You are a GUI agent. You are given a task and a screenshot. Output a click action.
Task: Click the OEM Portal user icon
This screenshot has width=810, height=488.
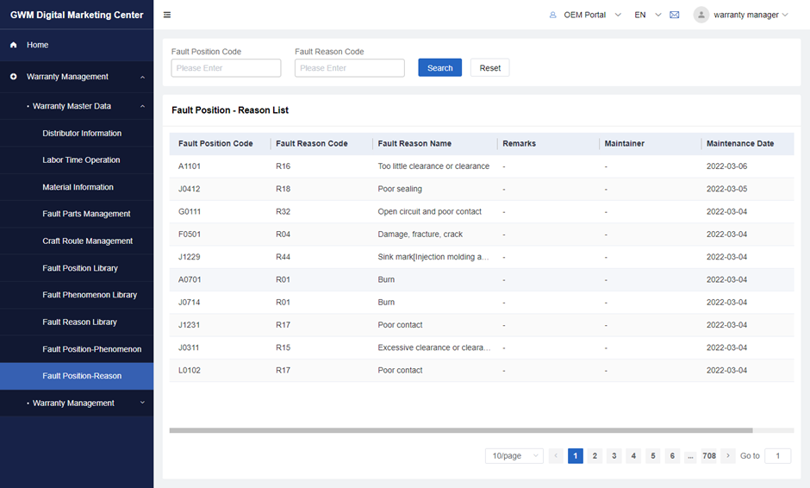coord(552,15)
